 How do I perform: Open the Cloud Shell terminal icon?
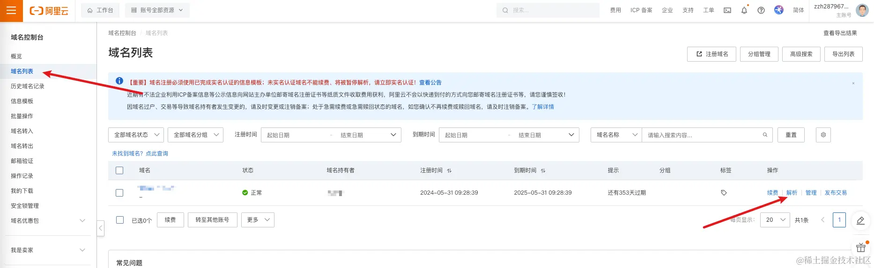(727, 10)
